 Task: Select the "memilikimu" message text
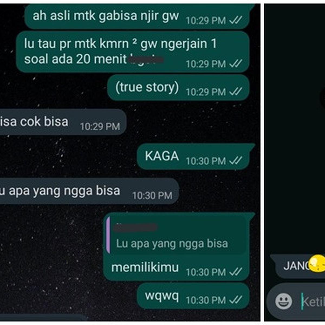(x=145, y=268)
